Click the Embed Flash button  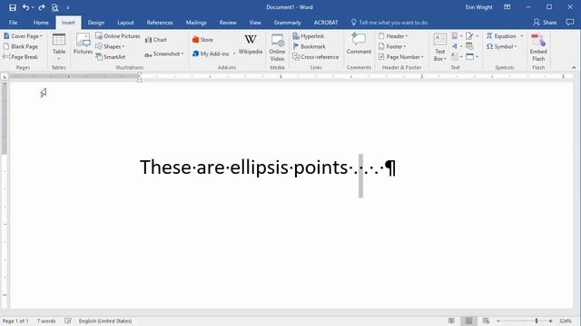point(538,47)
